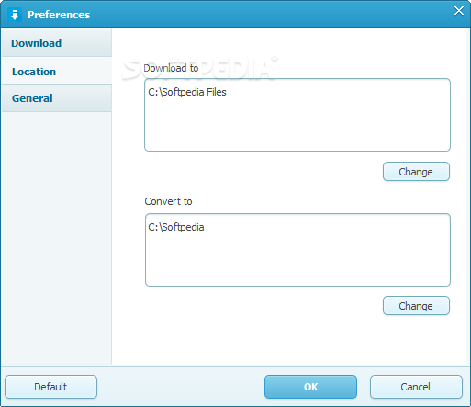Change the Download to folder
471x407 pixels.
click(416, 172)
